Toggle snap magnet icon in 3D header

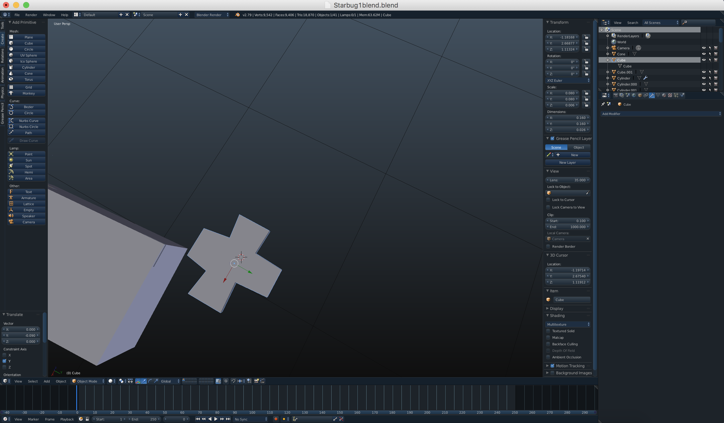coord(233,381)
